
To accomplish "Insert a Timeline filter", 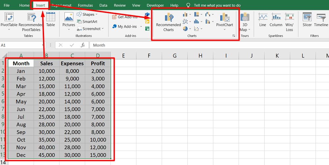I will coord(321,19).
